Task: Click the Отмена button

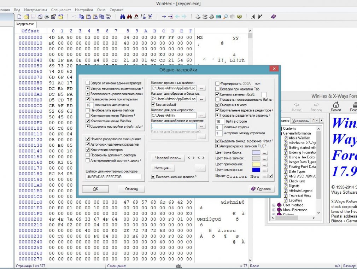Action: pos(131,189)
